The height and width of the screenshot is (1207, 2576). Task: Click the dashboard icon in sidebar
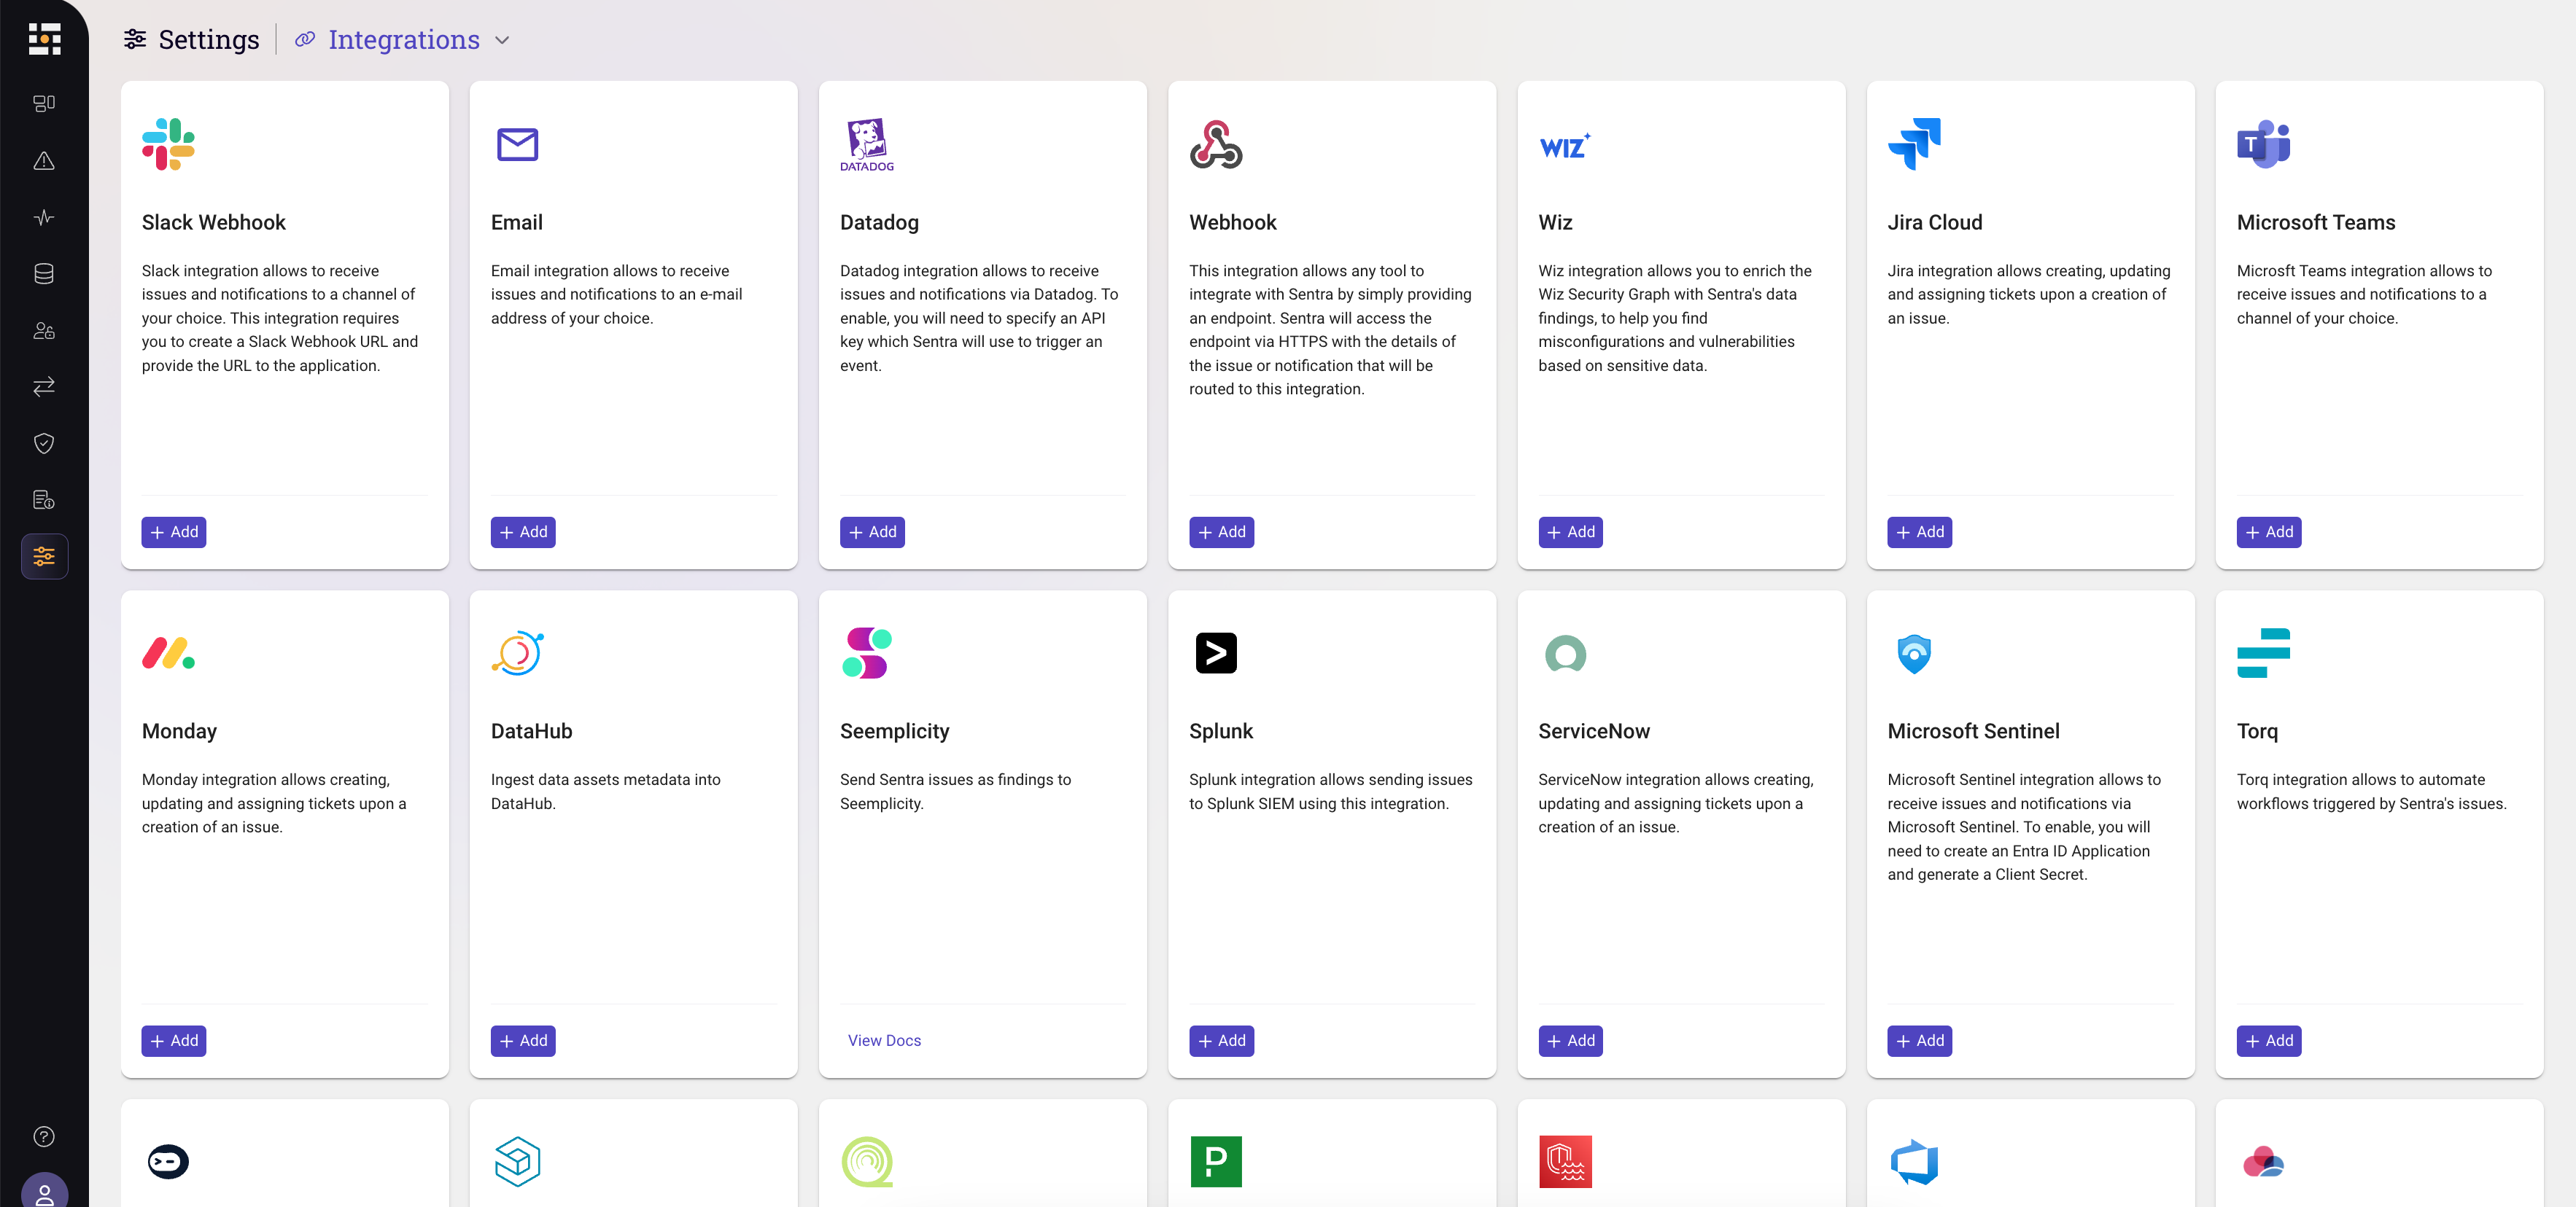click(x=44, y=103)
